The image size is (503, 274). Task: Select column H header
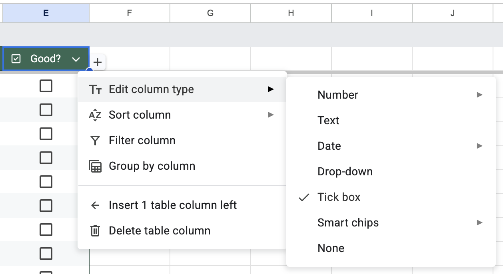291,13
